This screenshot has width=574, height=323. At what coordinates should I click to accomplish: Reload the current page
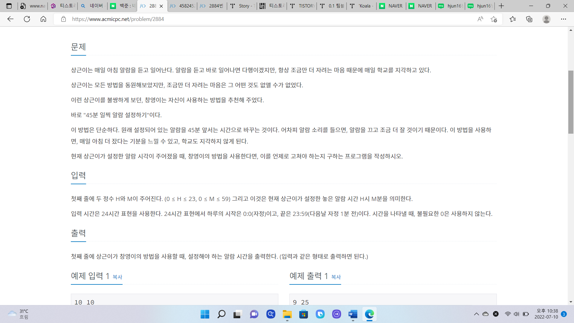(x=27, y=19)
